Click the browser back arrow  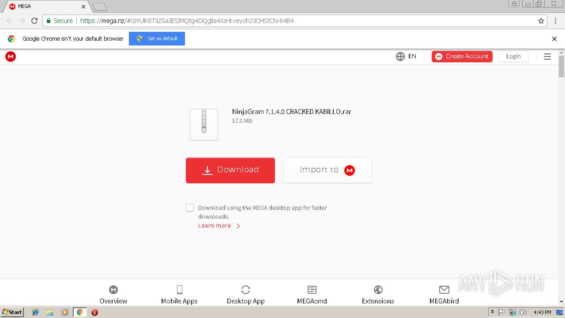coord(10,21)
